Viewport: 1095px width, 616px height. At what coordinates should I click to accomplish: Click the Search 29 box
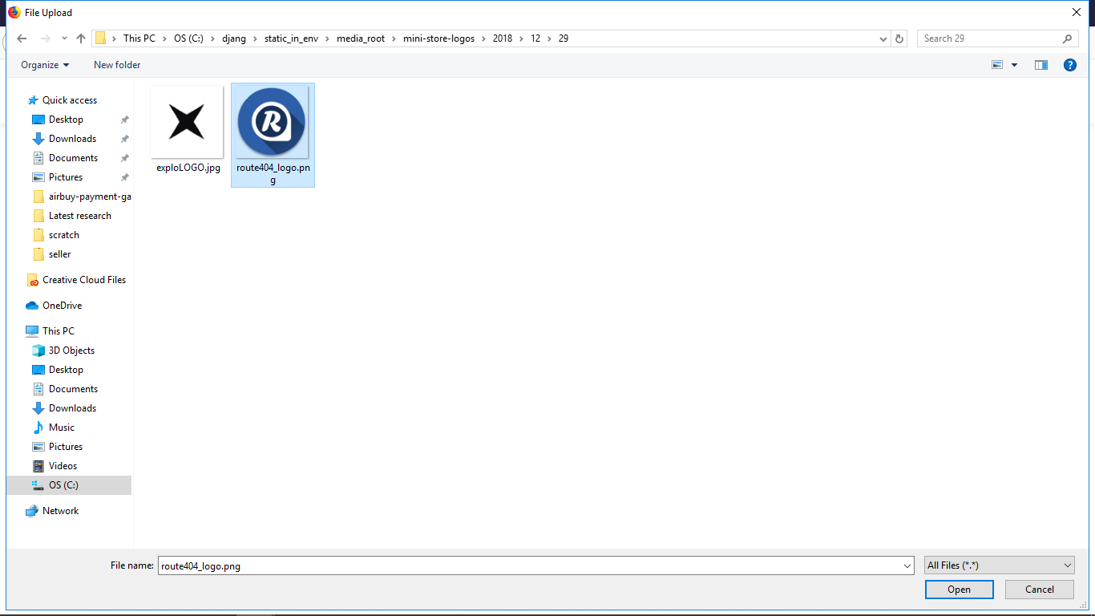[x=990, y=38]
